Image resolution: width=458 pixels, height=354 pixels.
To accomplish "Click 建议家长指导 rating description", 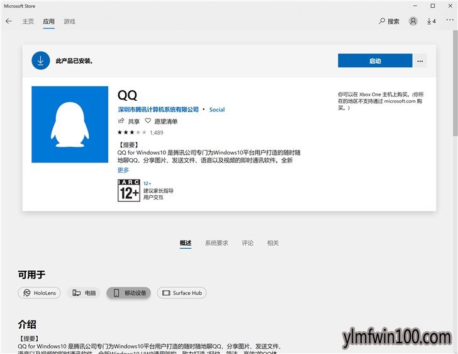I will pyautogui.click(x=159, y=191).
